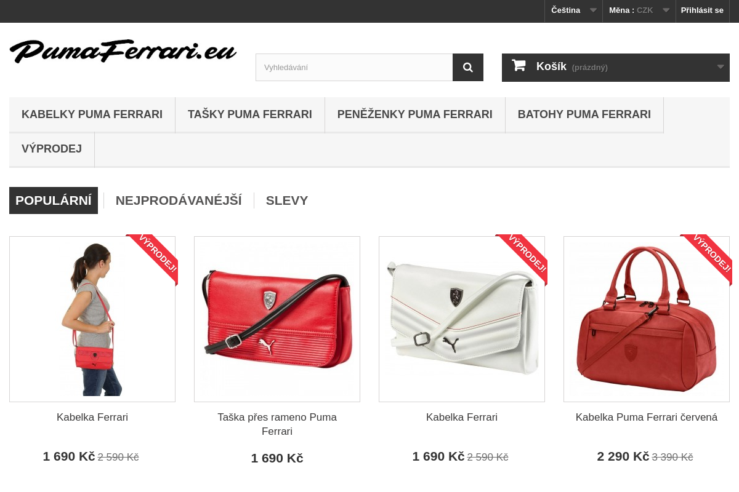The image size is (739, 492).
Task: Go to the Výprodej menu item
Action: [x=52, y=149]
